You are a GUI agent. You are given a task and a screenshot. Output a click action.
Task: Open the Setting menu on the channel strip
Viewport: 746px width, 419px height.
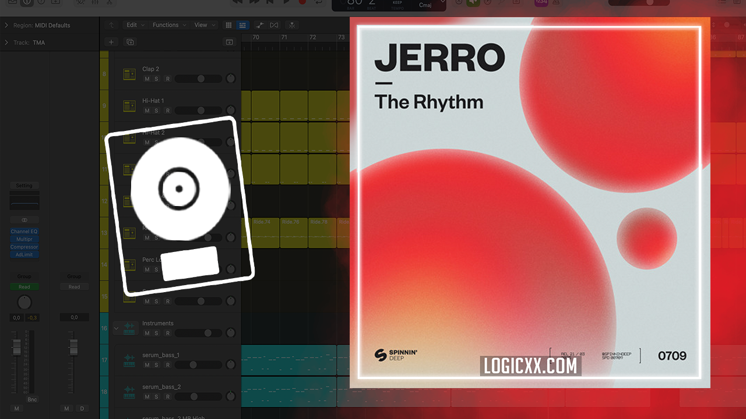24,186
